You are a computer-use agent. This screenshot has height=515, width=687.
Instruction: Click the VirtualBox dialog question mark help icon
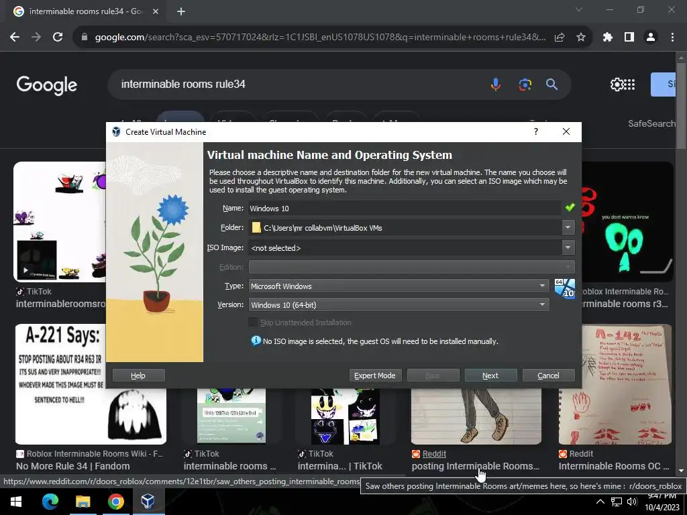(536, 132)
